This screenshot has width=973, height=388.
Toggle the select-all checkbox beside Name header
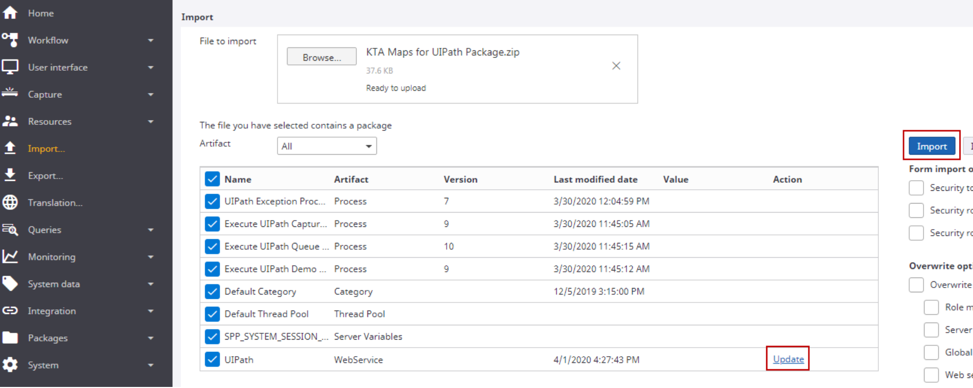pos(212,179)
